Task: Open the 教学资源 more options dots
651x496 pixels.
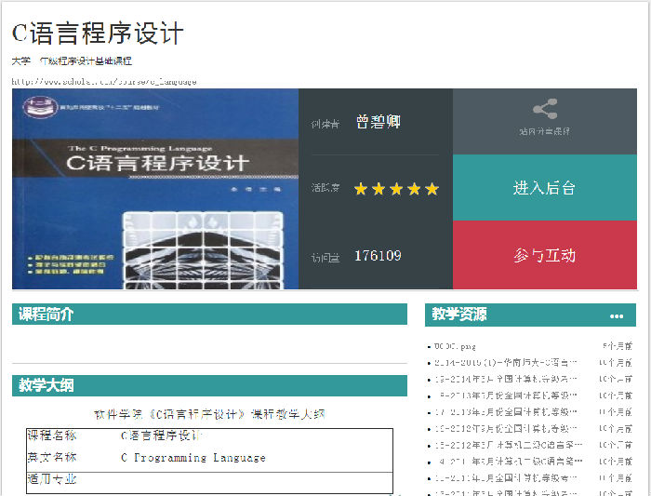Action: point(617,315)
